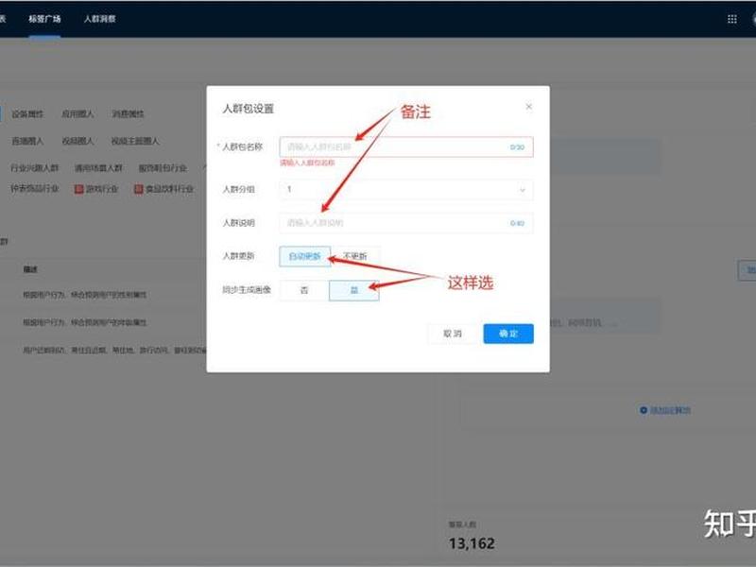Open 应用圈人 category tab
Viewport: 756px width, 567px height.
click(x=77, y=114)
